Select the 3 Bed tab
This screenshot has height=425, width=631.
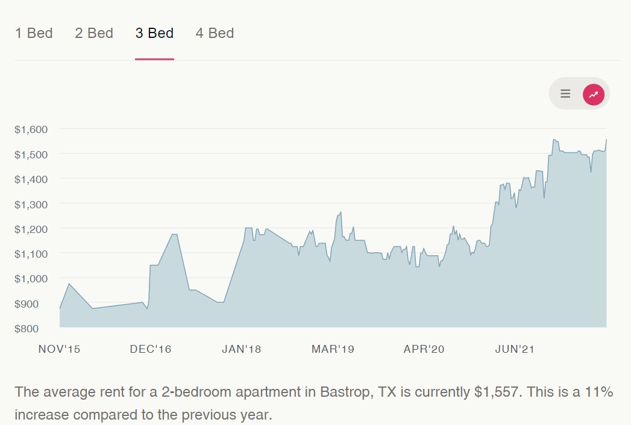[x=154, y=33]
